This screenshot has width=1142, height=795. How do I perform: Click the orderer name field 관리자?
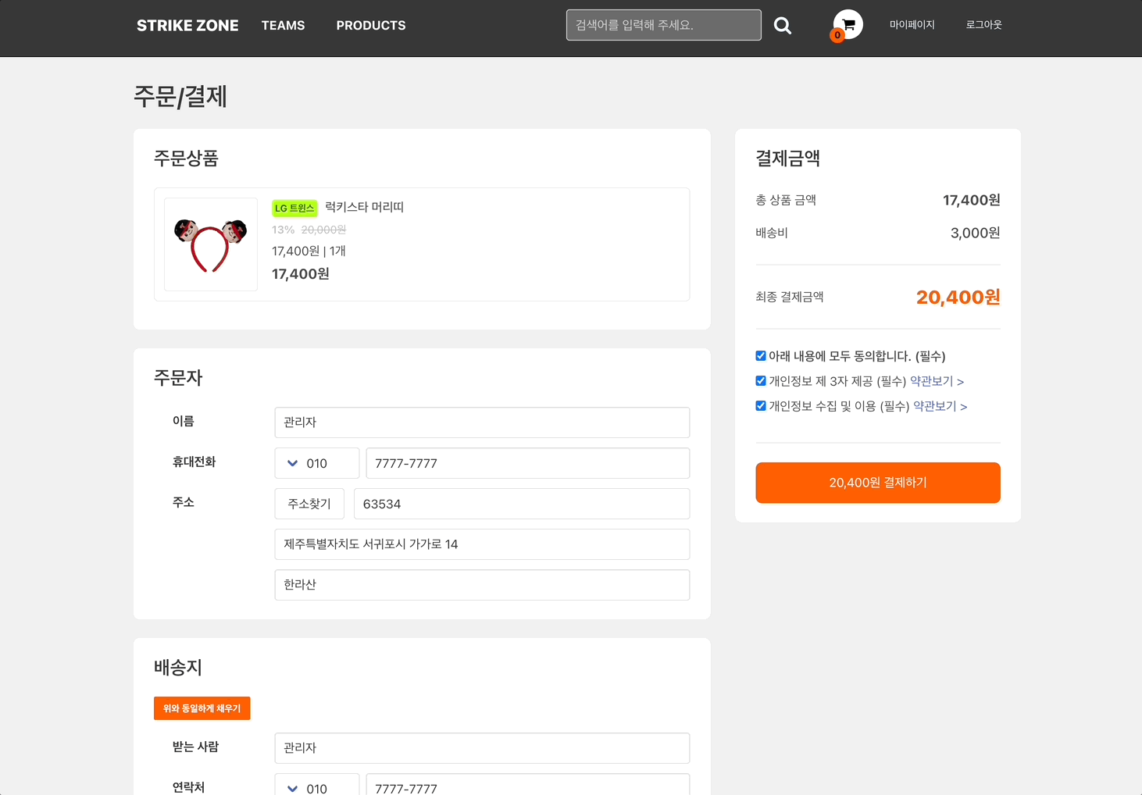482,422
